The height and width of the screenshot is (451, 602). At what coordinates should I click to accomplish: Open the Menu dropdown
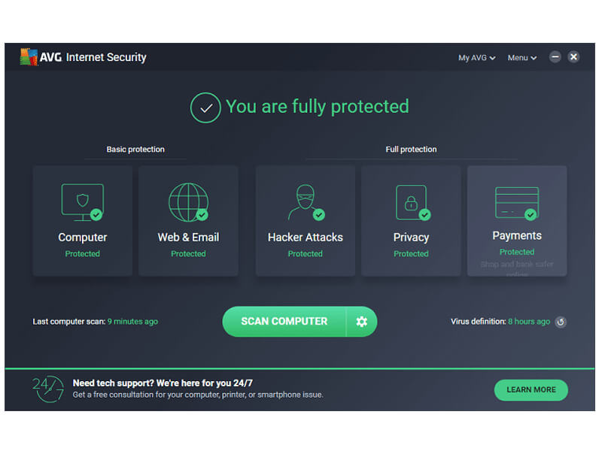521,58
